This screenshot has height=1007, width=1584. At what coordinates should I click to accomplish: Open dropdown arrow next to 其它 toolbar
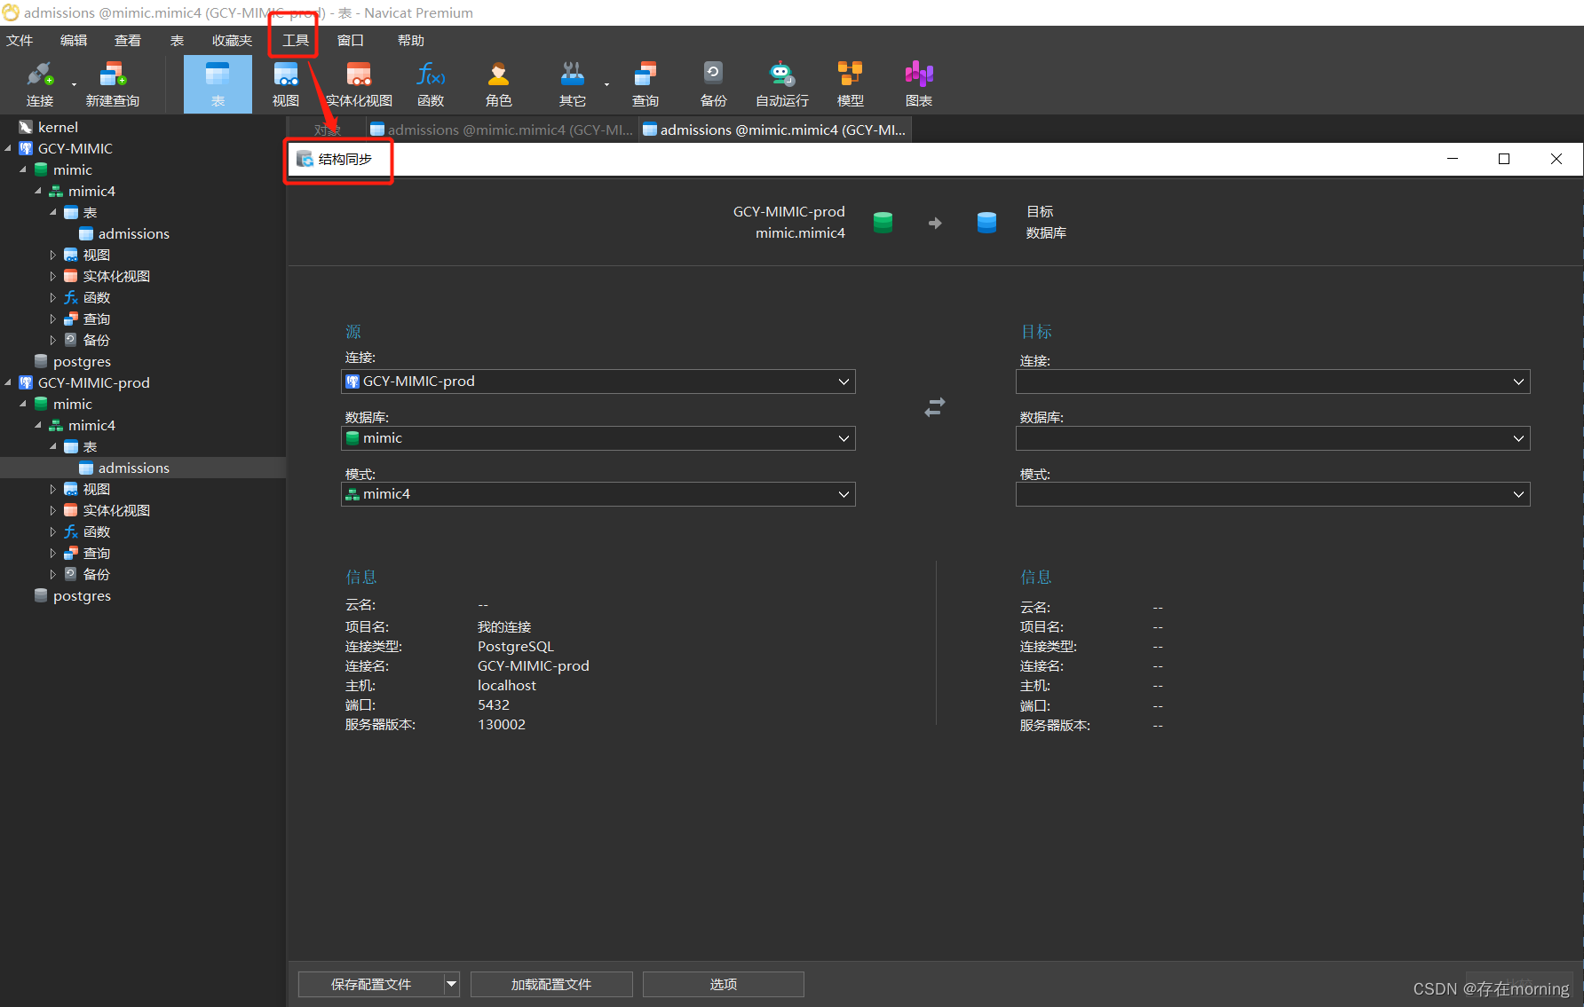[x=606, y=85]
